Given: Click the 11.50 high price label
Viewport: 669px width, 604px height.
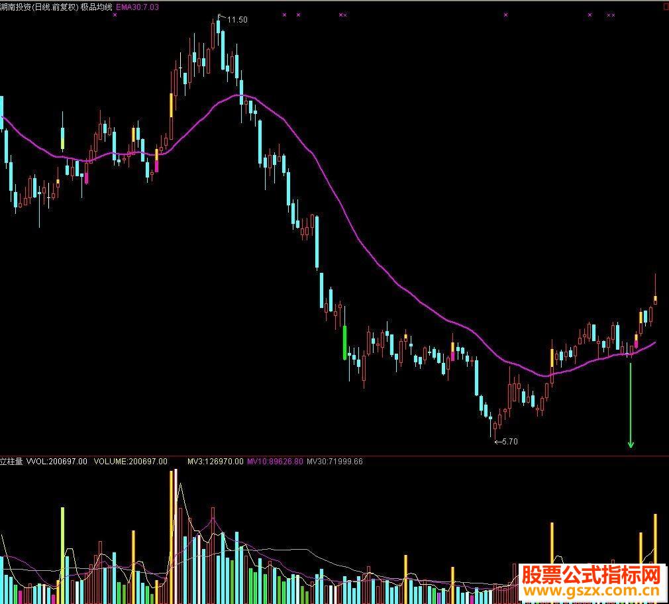Looking at the screenshot, I should [x=237, y=20].
